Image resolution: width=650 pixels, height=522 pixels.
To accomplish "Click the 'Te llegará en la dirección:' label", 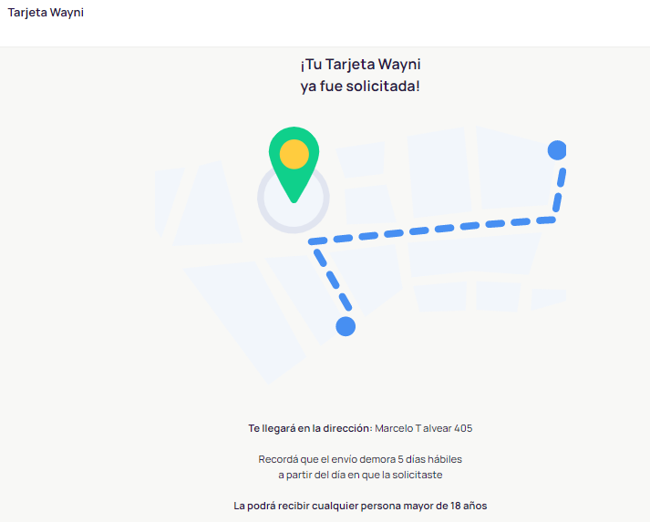I will (311, 428).
